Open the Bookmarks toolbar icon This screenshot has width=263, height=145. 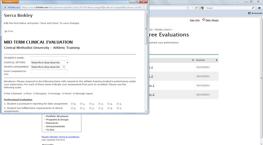[x=249, y=13]
